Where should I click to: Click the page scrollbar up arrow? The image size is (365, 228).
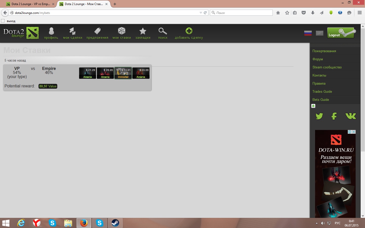363,26
